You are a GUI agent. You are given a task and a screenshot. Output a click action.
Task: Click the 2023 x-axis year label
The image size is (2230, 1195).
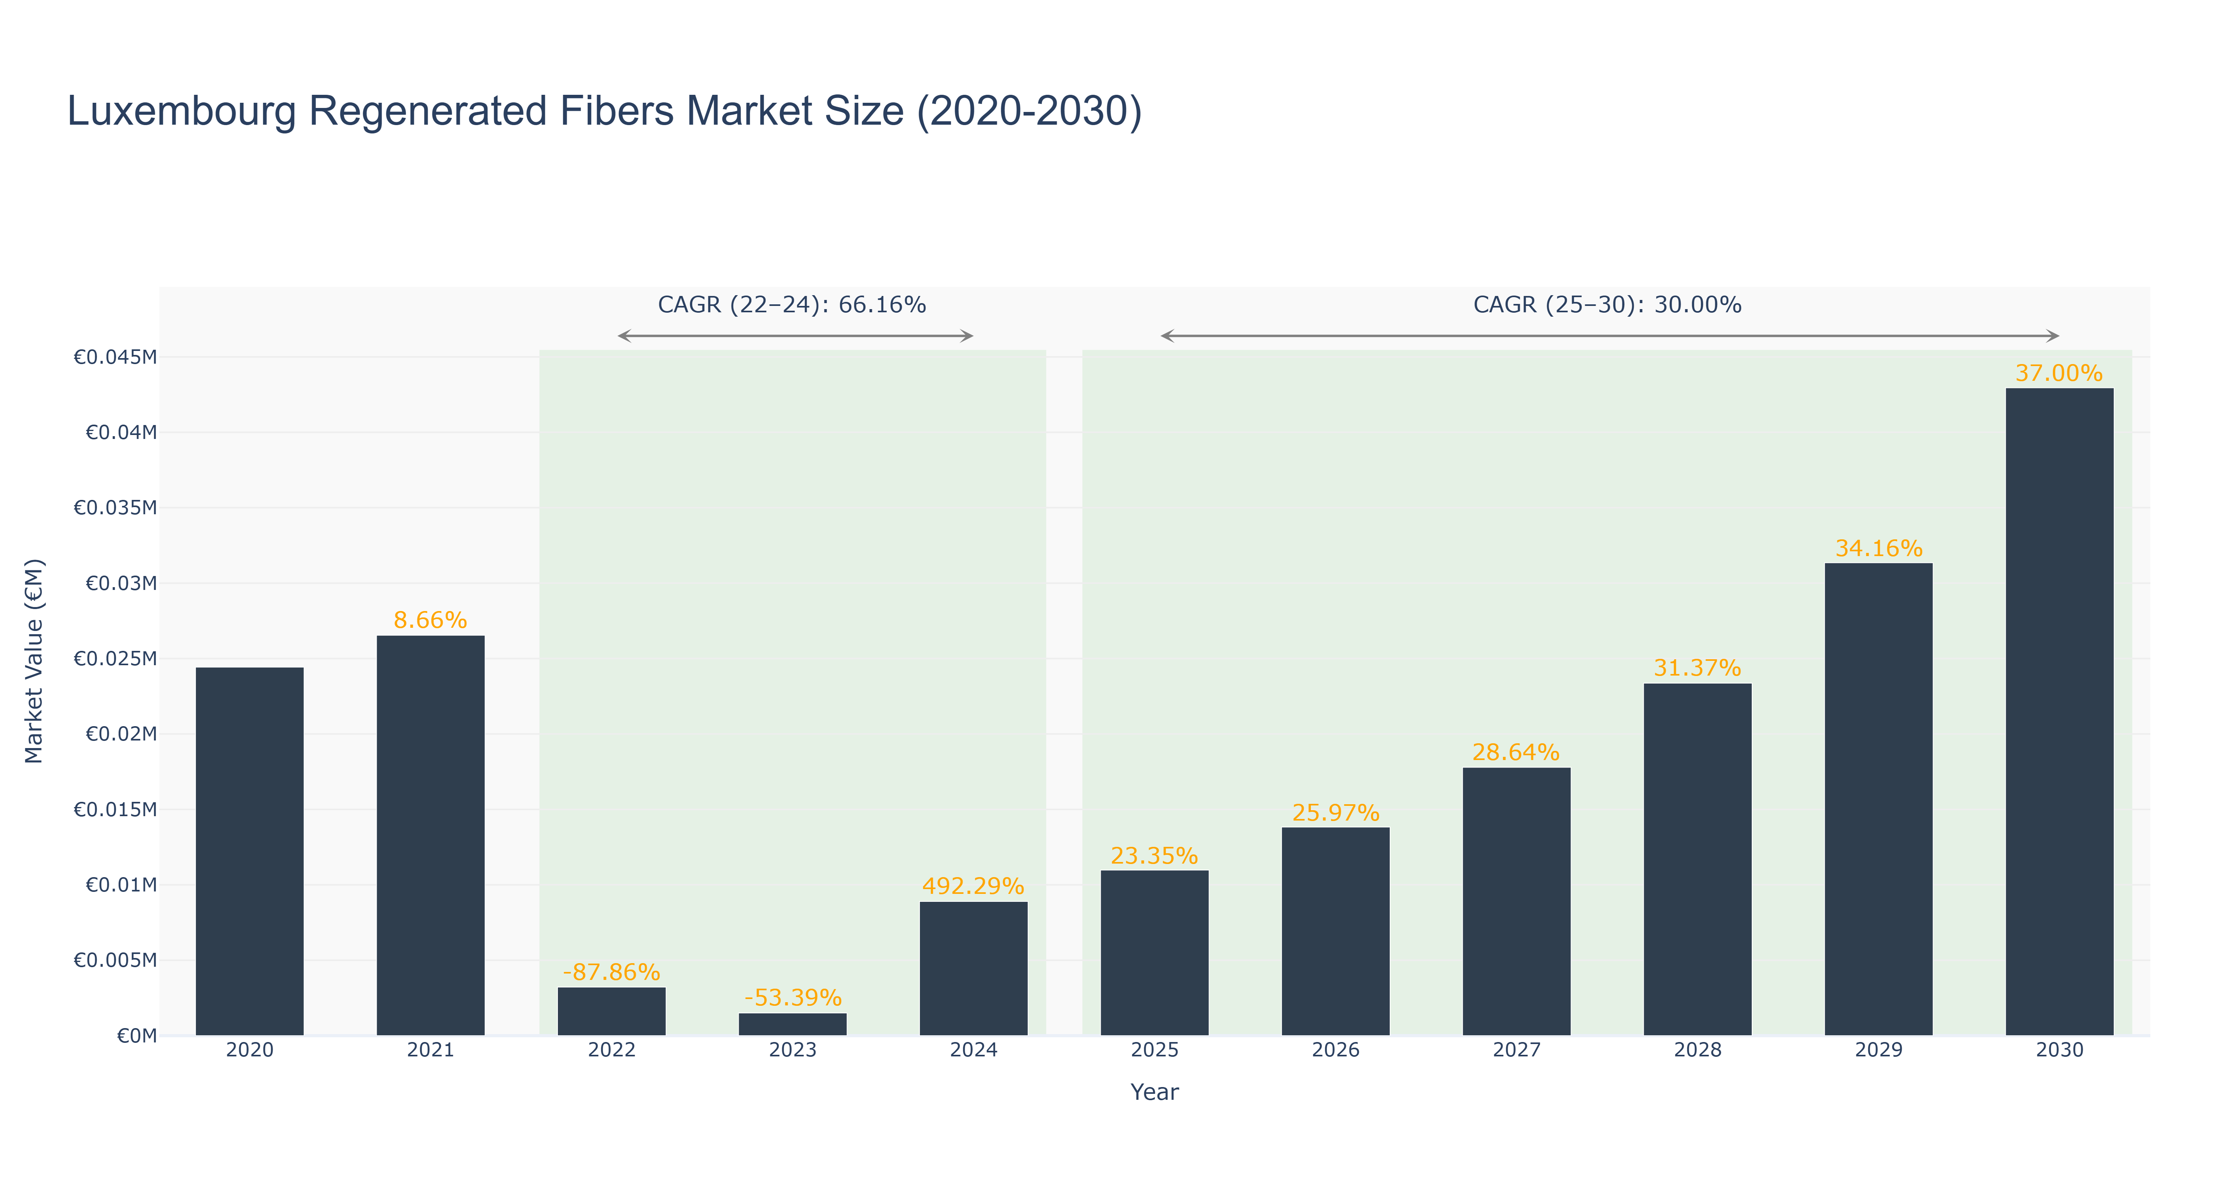pyautogui.click(x=792, y=1050)
